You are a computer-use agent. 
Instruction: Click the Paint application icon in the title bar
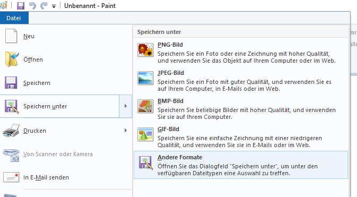(3, 6)
